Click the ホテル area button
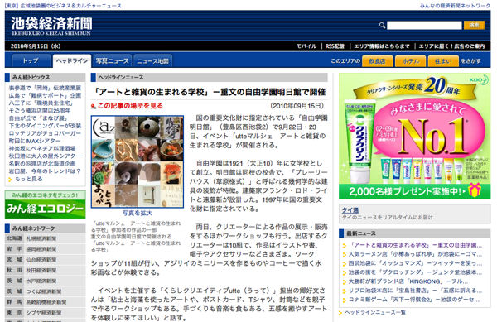Image resolution: width=497 pixels, height=322 pixels. pyautogui.click(x=411, y=61)
